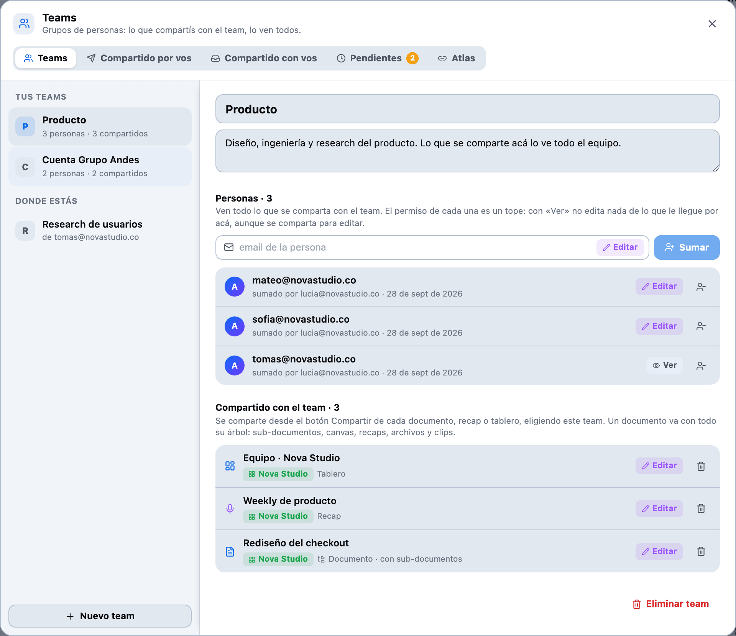
Task: Click the Teams header people icon
Action: tap(24, 24)
